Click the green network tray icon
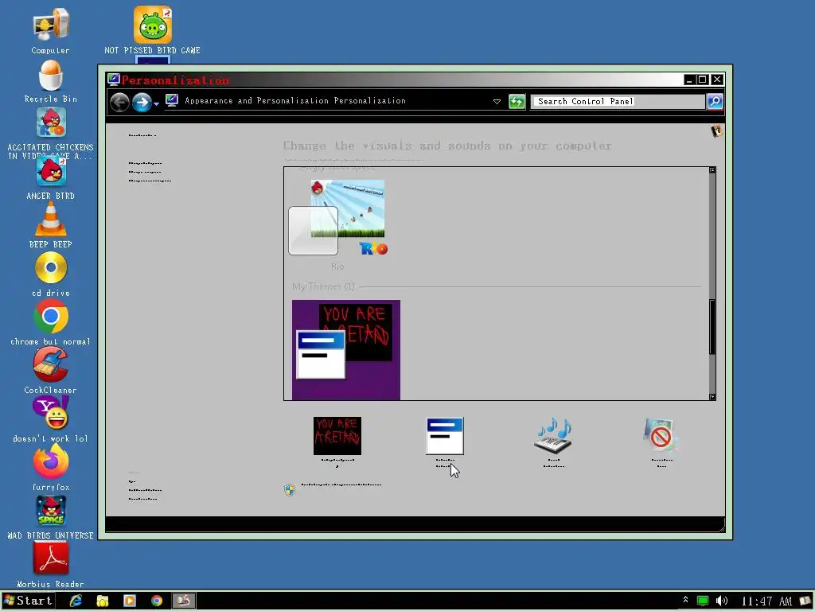This screenshot has width=815, height=611. (702, 601)
